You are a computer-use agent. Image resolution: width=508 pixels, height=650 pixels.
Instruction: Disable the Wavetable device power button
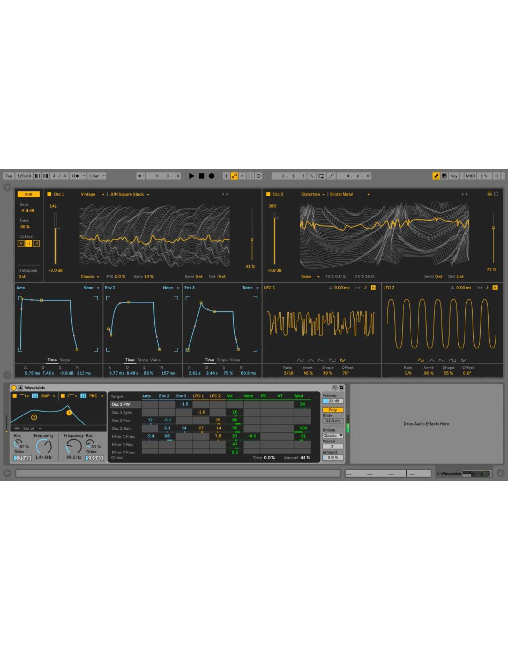coord(14,388)
